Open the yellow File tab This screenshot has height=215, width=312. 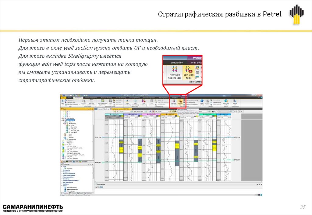tap(63, 98)
